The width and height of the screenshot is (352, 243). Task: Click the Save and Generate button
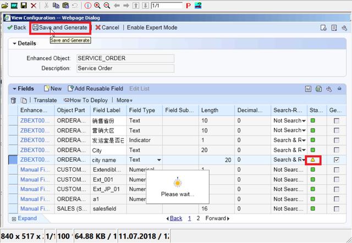[x=60, y=27]
